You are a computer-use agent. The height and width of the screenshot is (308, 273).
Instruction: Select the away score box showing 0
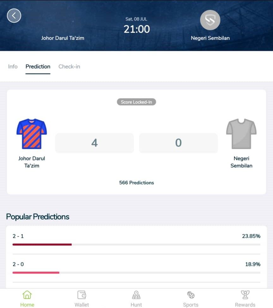tap(179, 143)
